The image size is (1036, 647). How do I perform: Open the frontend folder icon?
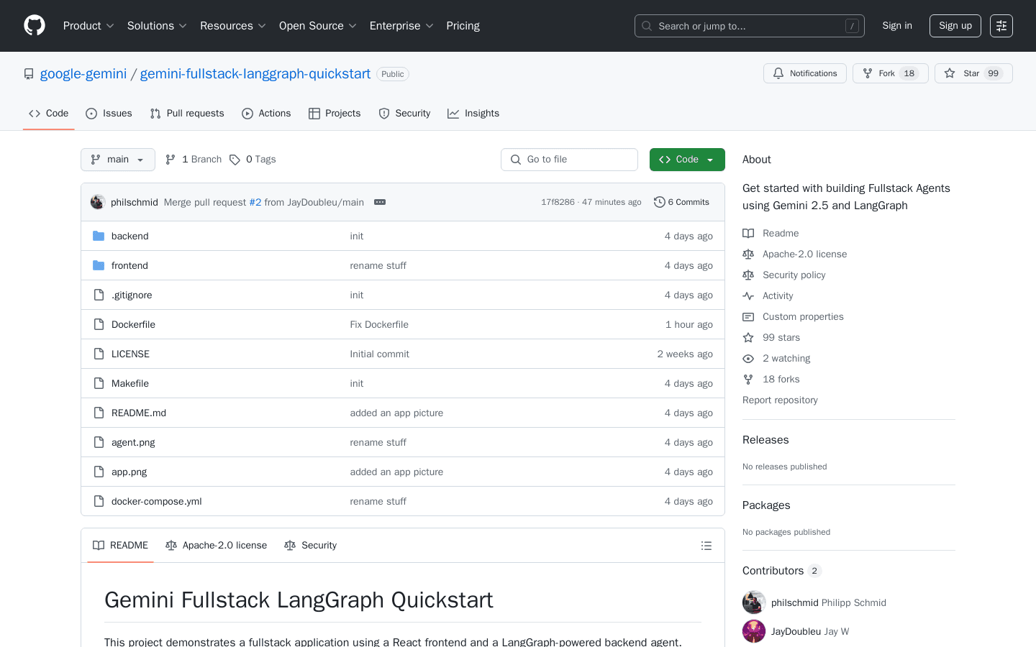click(99, 265)
